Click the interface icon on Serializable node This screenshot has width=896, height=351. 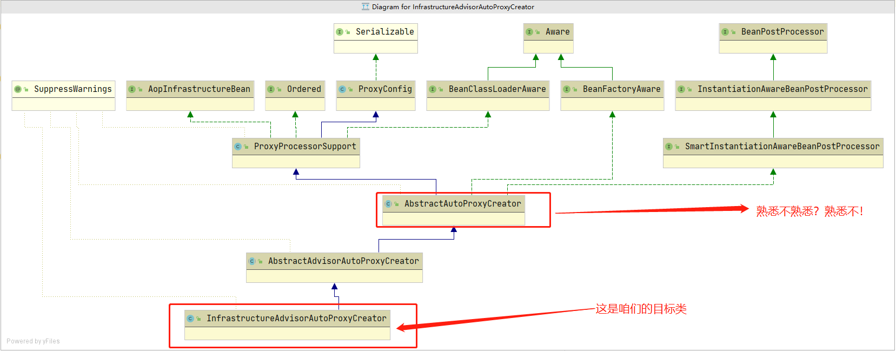point(340,32)
